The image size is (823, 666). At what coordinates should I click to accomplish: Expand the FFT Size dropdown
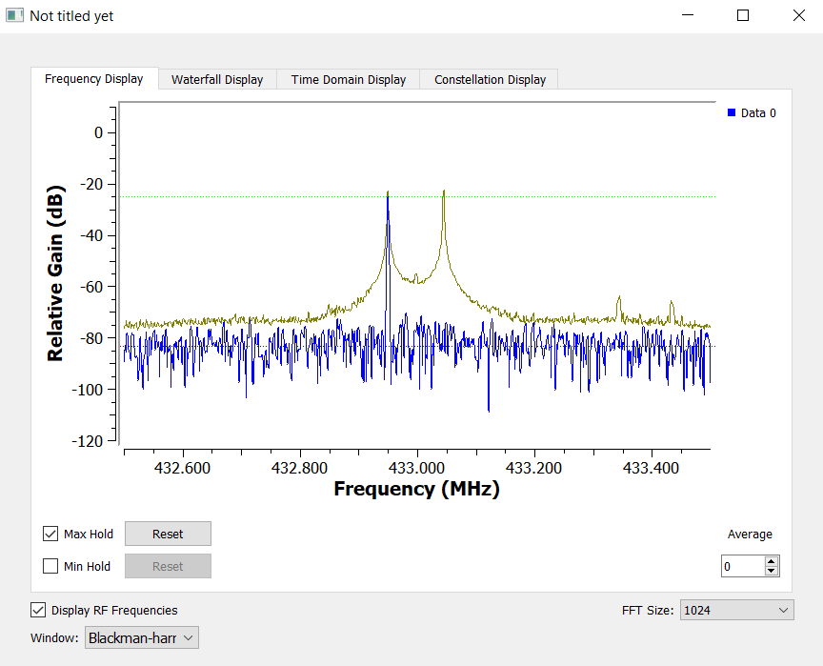[x=736, y=610]
